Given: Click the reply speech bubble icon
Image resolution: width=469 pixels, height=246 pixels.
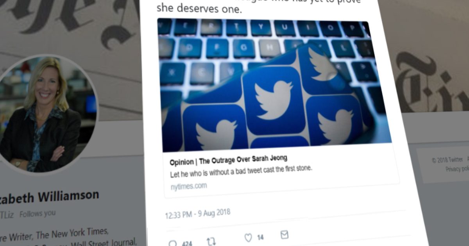Looking at the screenshot, I should [172, 243].
